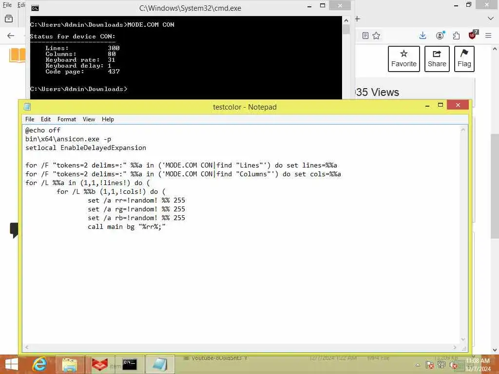
Task: Click browser back arrow button
Action: (11, 36)
